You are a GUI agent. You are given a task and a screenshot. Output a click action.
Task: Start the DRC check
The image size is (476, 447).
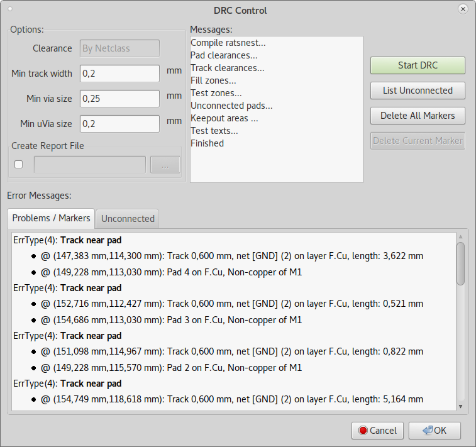(x=418, y=65)
